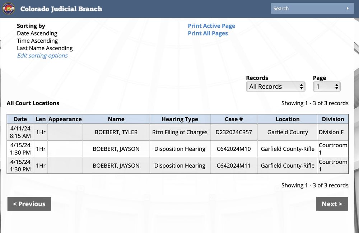Open the All Records dropdown

[276, 87]
